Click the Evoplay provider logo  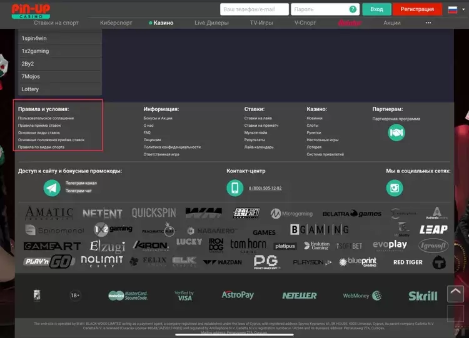390,245
